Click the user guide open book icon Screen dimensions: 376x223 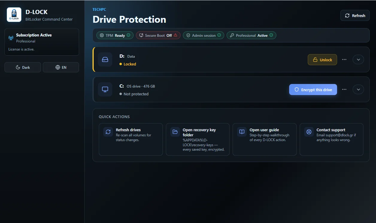click(x=242, y=132)
